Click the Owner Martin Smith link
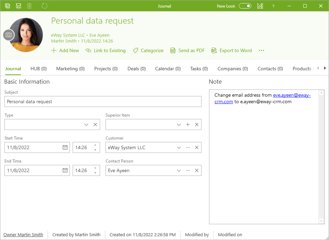329x240 pixels. click(x=23, y=235)
